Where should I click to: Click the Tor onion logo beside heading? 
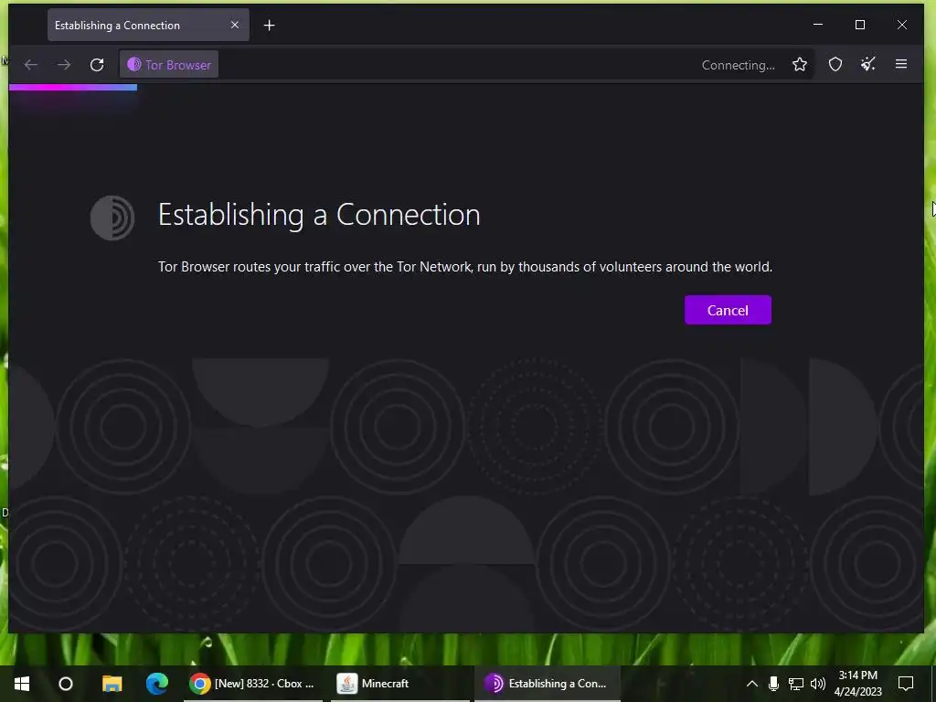112,218
